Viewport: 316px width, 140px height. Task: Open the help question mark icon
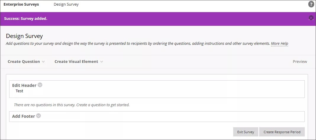(311, 4)
